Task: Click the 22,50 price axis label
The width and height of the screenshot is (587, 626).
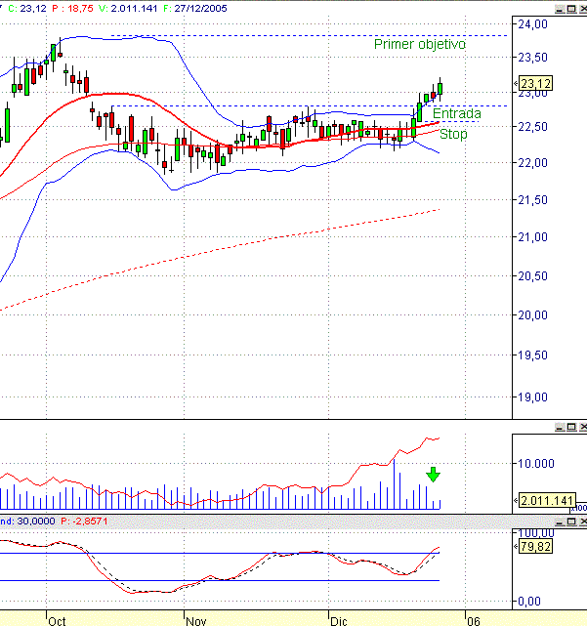Action: tap(532, 127)
